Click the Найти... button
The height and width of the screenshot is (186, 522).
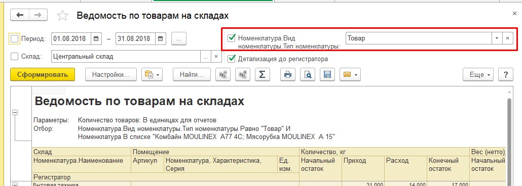point(192,74)
